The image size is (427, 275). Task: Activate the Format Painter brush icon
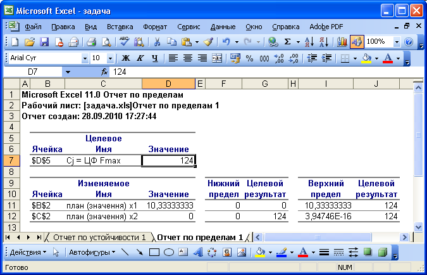coord(208,42)
